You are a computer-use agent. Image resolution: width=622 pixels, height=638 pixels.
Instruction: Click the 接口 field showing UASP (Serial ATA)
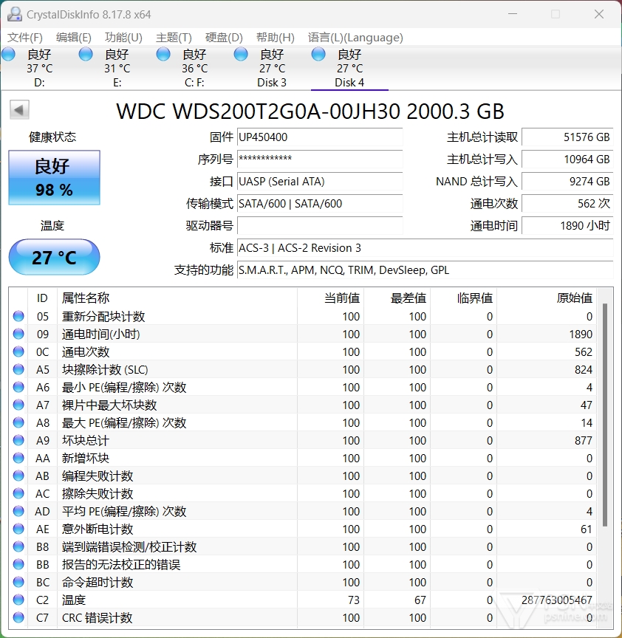click(320, 182)
